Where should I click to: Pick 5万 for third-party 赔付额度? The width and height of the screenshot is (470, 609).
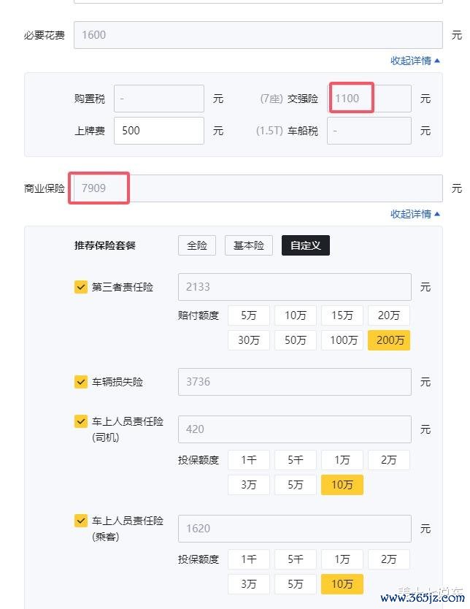pos(249,315)
